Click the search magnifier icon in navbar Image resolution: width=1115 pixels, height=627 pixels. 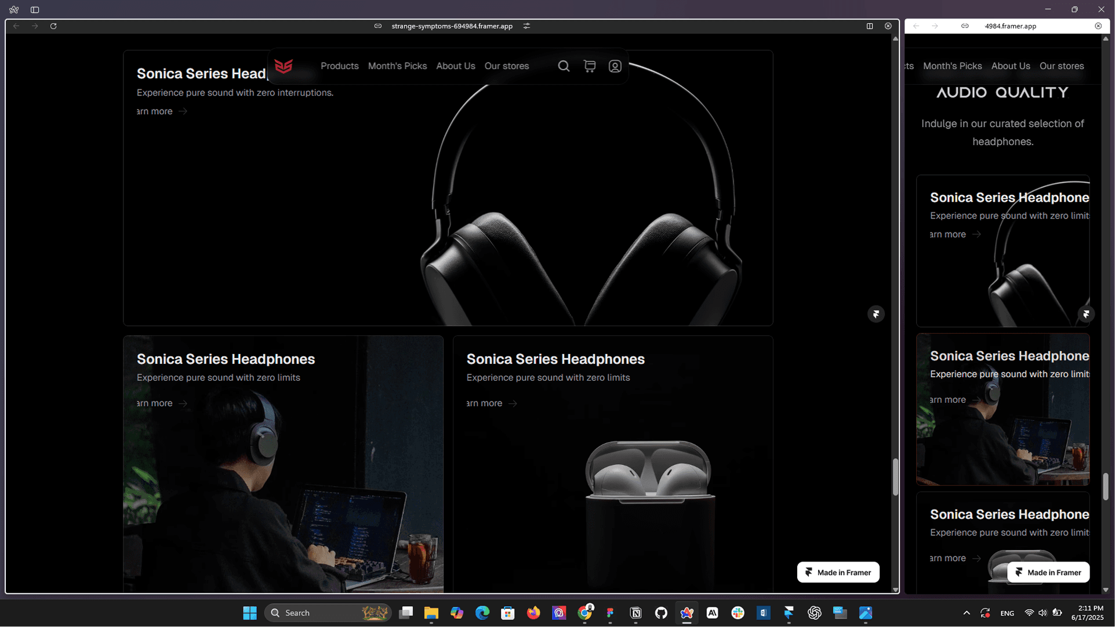(564, 66)
